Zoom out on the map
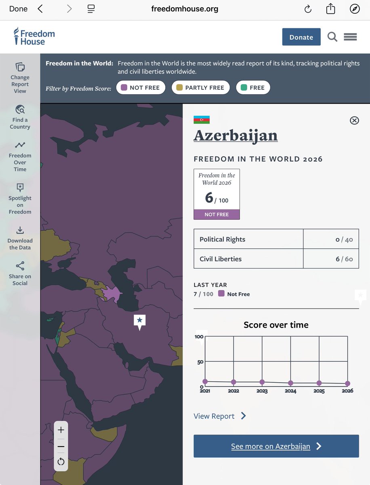The height and width of the screenshot is (485, 370). (61, 447)
